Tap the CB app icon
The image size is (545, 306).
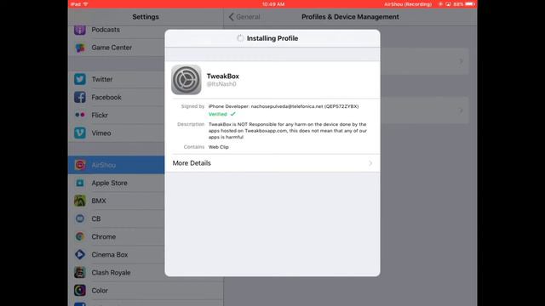[79, 218]
